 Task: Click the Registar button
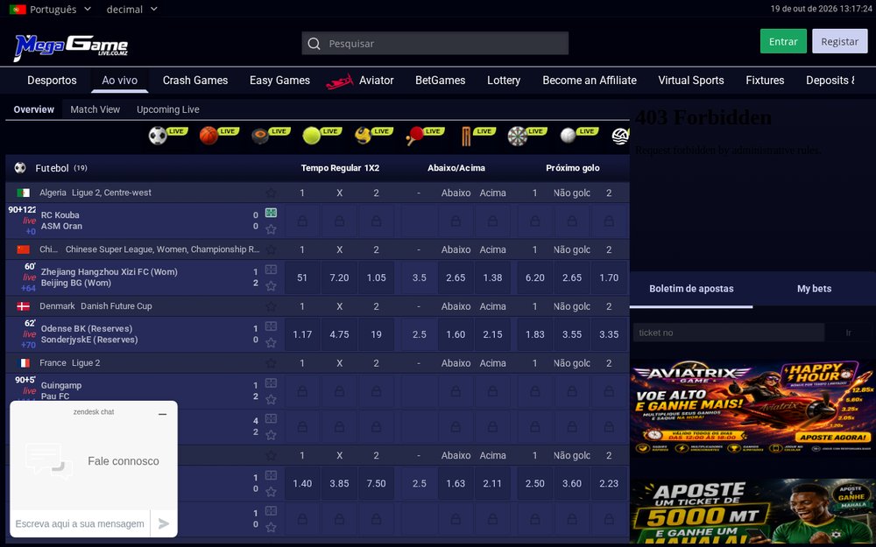coord(840,41)
